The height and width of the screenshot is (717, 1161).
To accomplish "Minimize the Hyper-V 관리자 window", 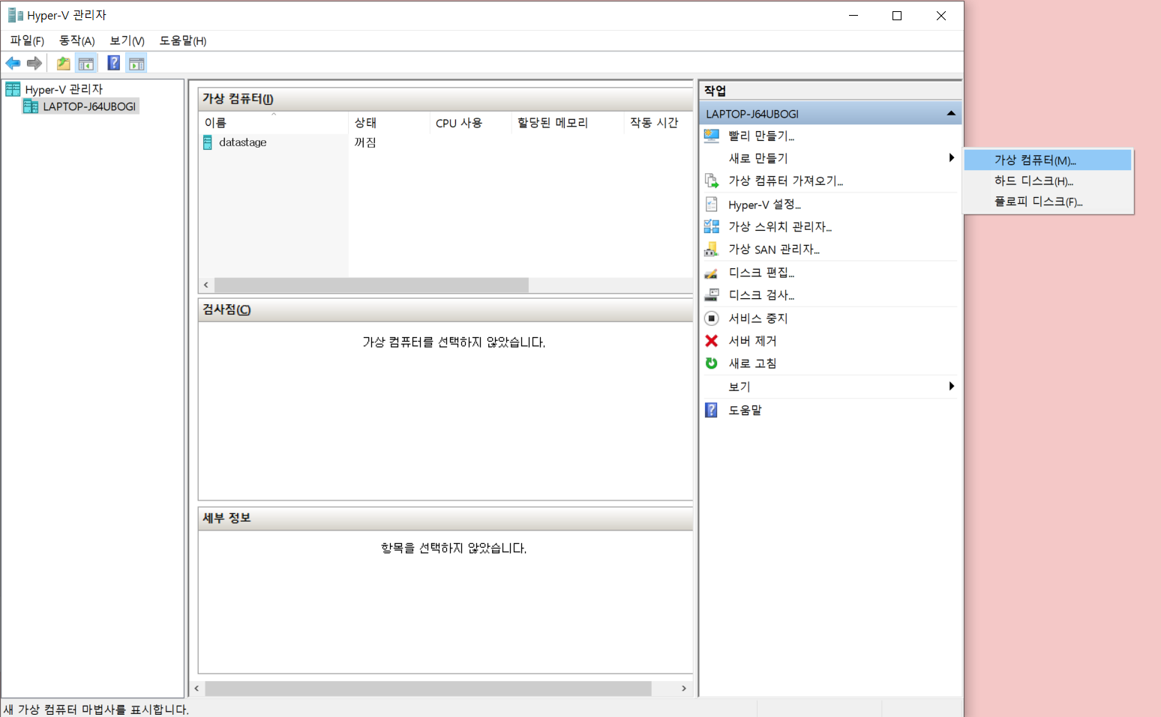I will point(853,16).
